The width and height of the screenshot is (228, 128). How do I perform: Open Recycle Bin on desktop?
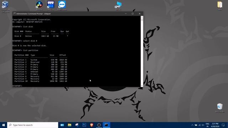[x=220, y=108]
